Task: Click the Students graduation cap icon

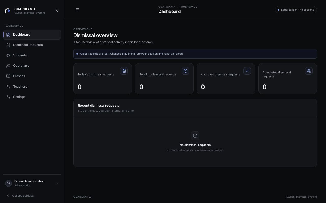Action: (x=8, y=55)
